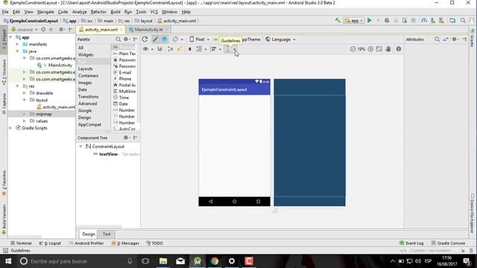Open the TODO tool window
The width and height of the screenshot is (477, 268).
pyautogui.click(x=154, y=243)
